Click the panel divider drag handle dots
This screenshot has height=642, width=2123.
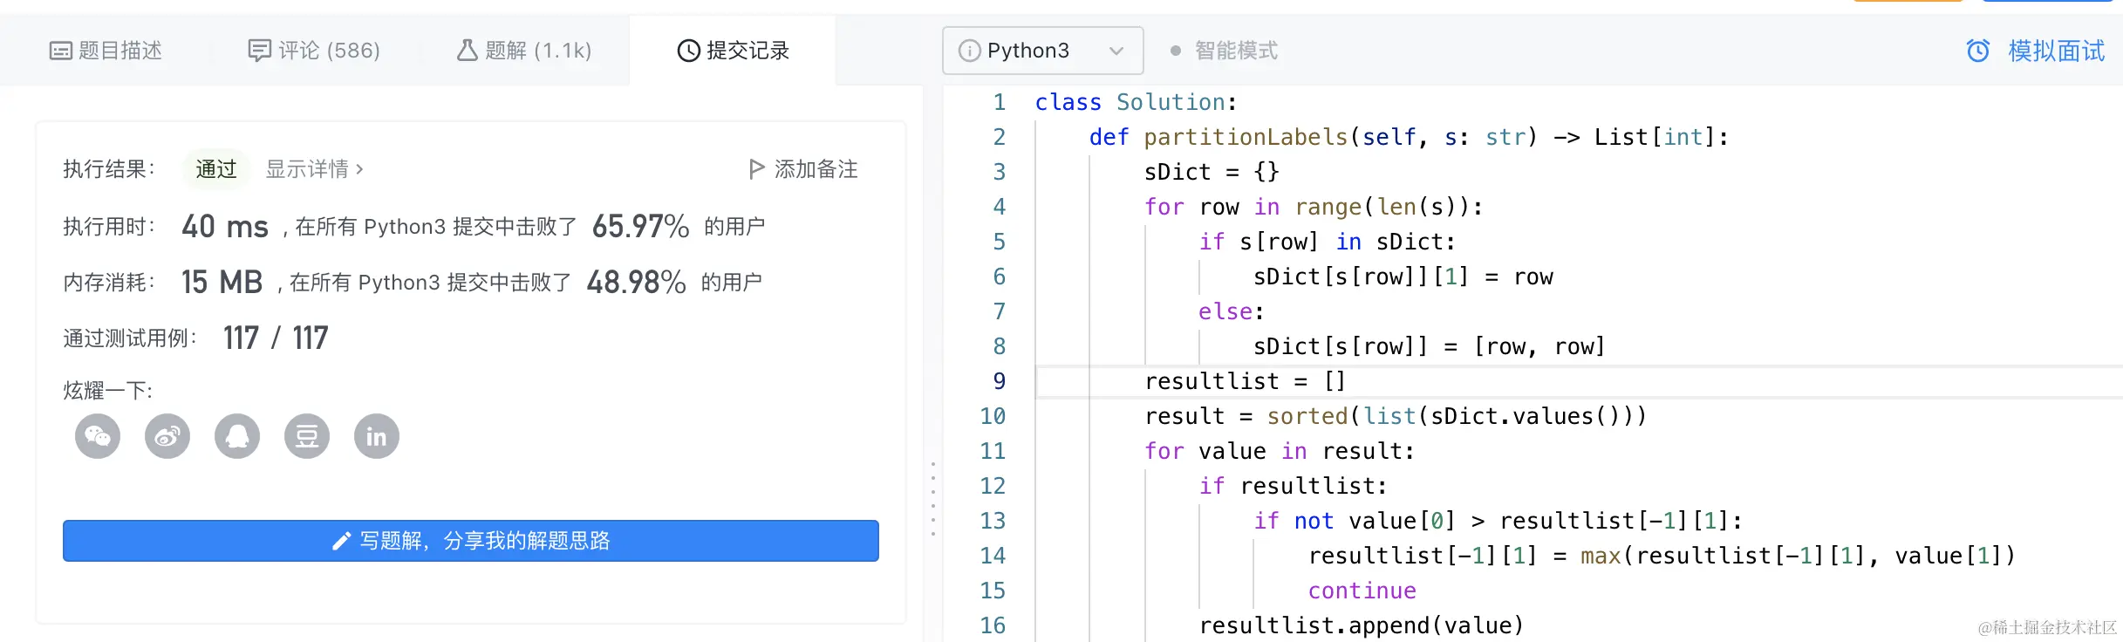[933, 499]
